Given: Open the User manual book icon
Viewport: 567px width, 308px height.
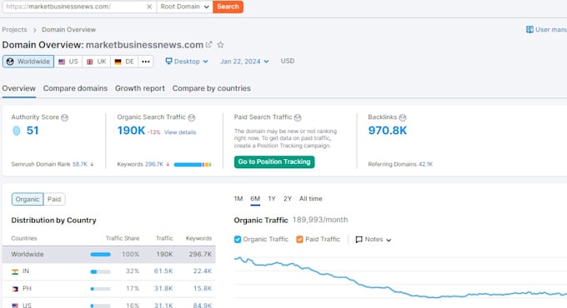Looking at the screenshot, I should click(529, 30).
